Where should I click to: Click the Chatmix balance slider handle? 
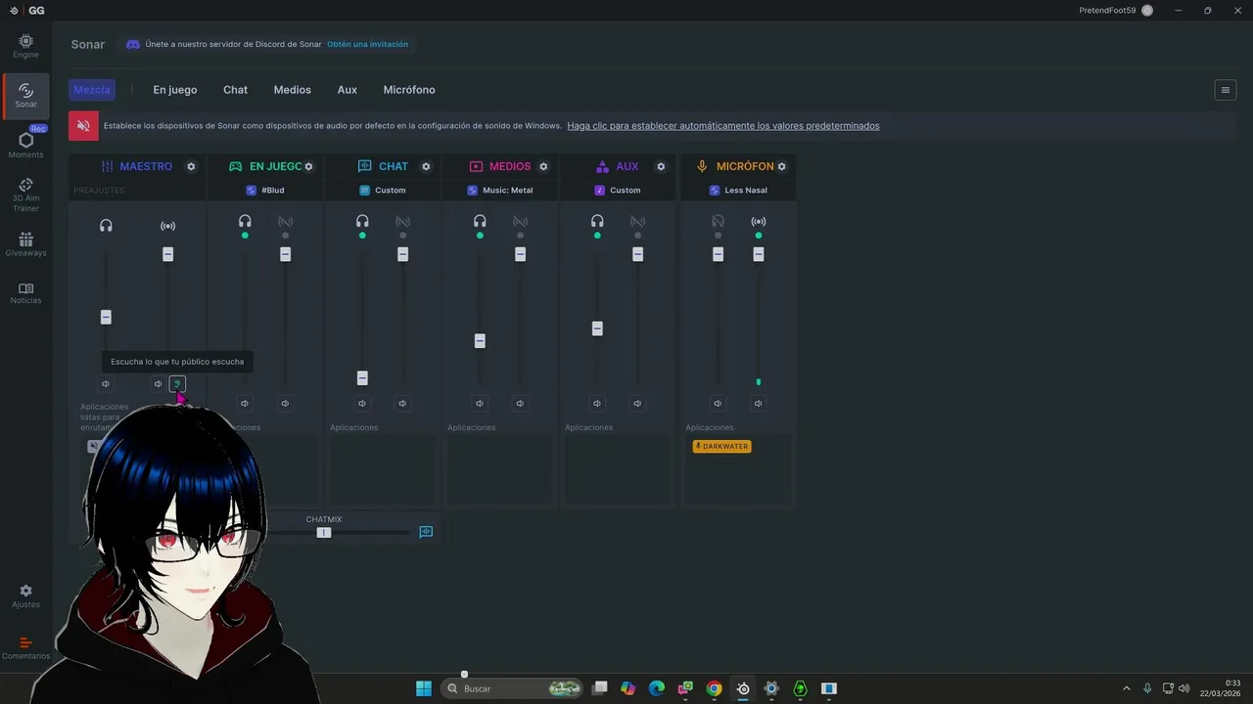click(324, 532)
